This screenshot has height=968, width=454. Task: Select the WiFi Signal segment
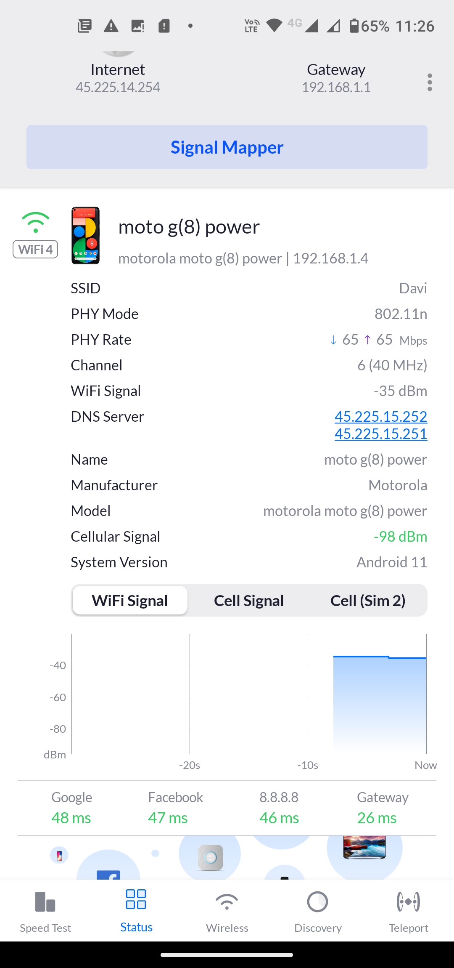point(130,601)
